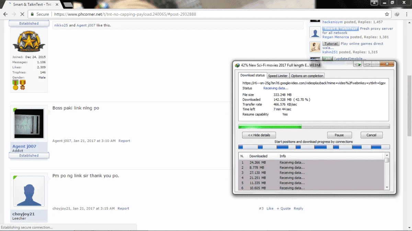Screen dimensions: 412x231
Task: Click the connections list scrollbar up arrow
Action: click(387, 155)
